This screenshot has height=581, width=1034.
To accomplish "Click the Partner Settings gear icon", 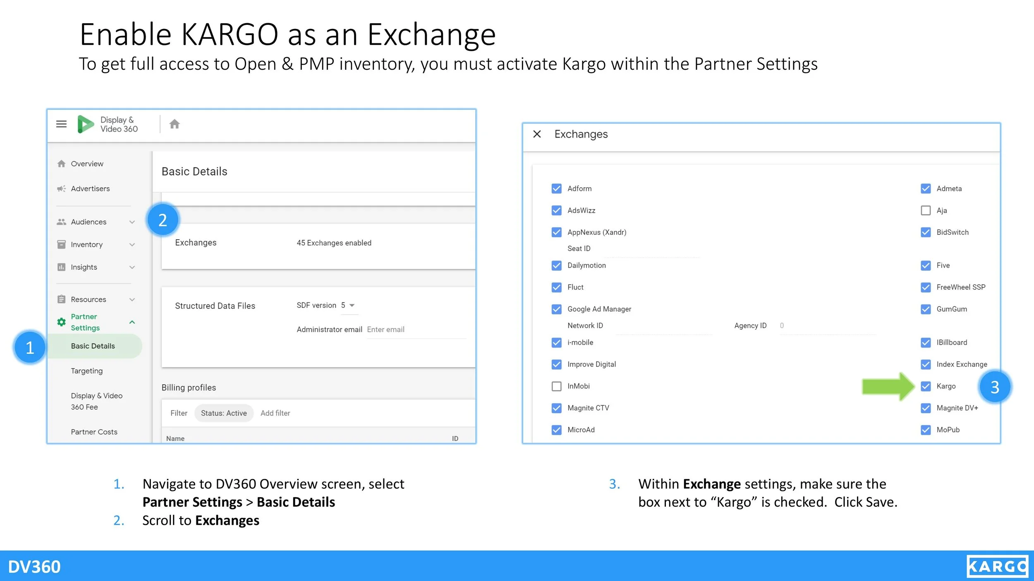I will [x=61, y=321].
